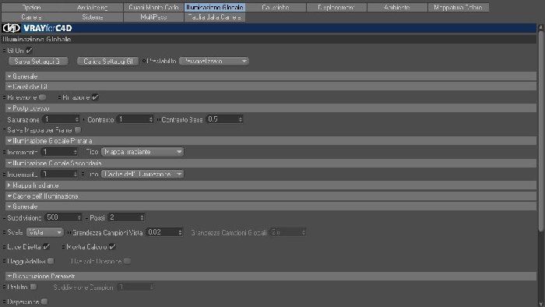Click the scrollbar down arrow
545x307 pixels.
pos(540,304)
